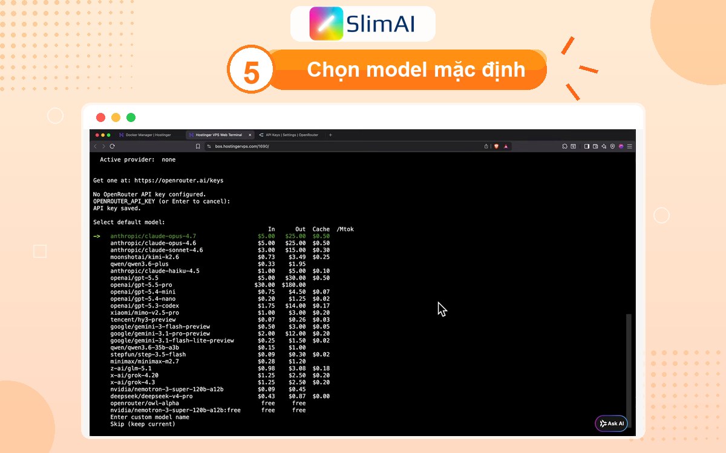Viewport: 726px width, 453px height.
Task: Open the browser profile avatar
Action: coord(621,146)
